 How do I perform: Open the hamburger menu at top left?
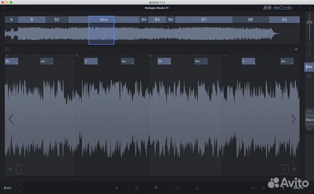click(4, 7)
